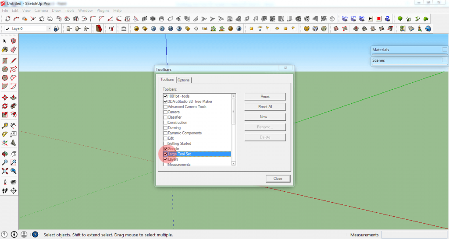Select the Line pencil tool
449x239 pixels.
click(x=13, y=60)
